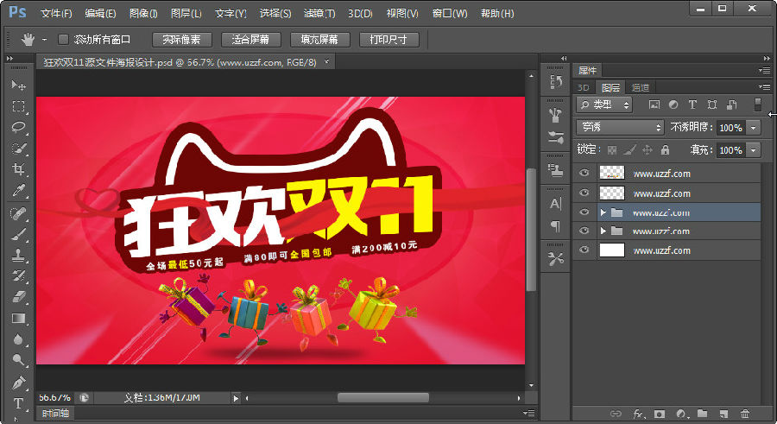777x424 pixels.
Task: Open the 时间轴 timeline tab
Action: 55,413
